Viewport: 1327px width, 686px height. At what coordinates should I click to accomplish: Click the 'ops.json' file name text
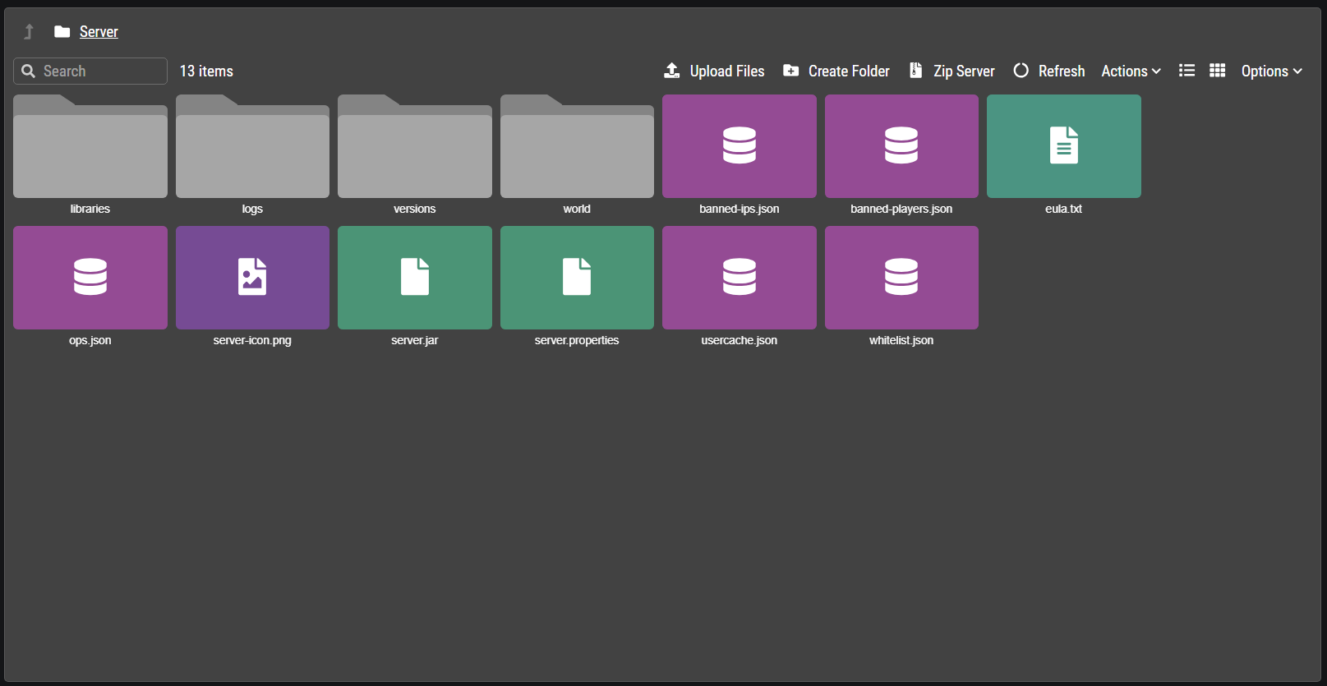pos(90,340)
